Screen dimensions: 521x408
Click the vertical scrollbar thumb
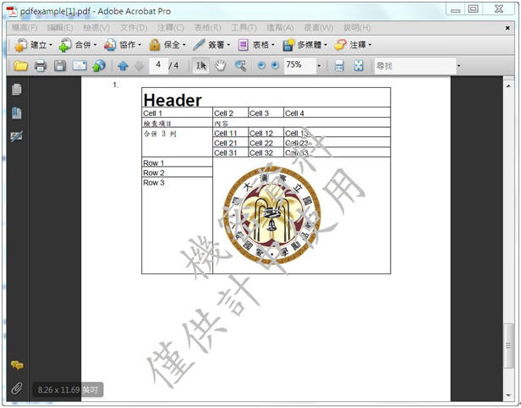point(508,346)
